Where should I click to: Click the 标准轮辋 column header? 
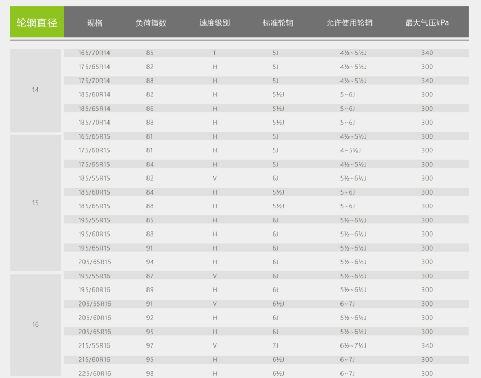278,22
